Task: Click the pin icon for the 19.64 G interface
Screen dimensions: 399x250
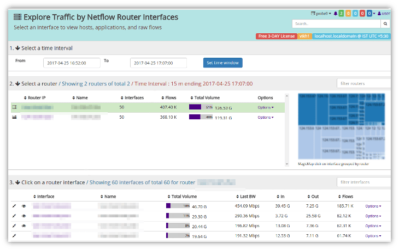Action: tap(14, 236)
